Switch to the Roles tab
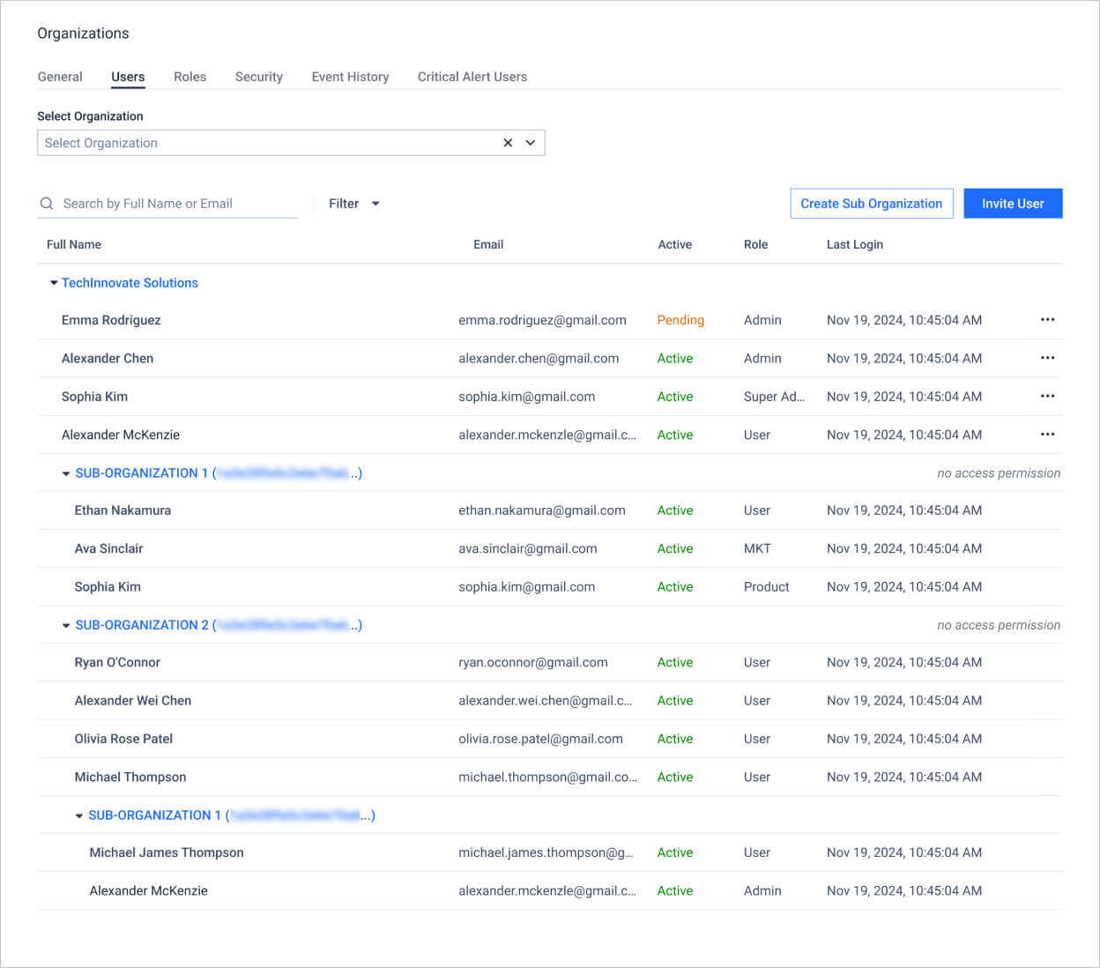Viewport: 1100px width, 968px height. click(190, 77)
